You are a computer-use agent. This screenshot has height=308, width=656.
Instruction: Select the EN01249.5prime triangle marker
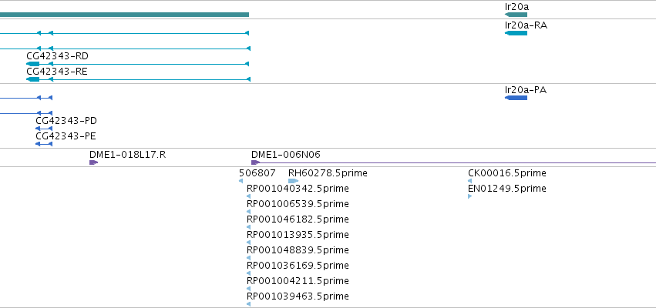(469, 196)
